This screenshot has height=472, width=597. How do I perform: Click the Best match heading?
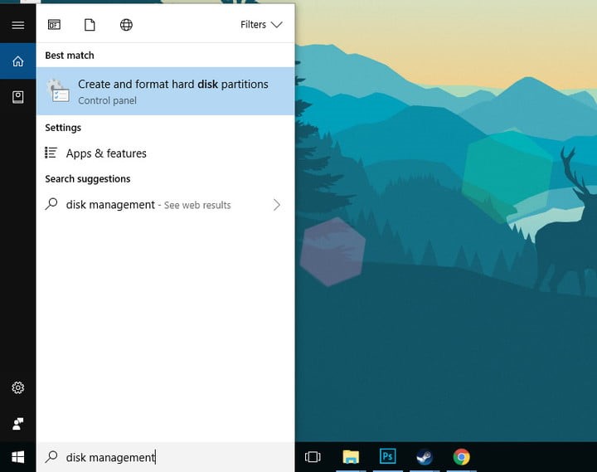coord(70,56)
